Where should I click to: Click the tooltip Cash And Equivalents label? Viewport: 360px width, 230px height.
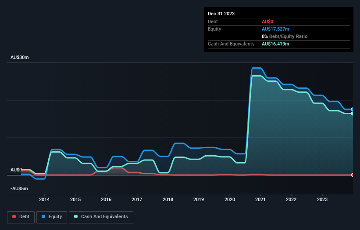coord(231,44)
